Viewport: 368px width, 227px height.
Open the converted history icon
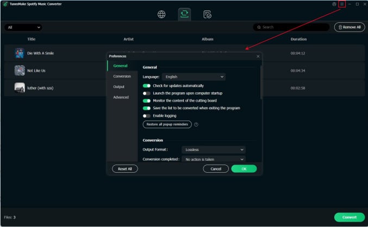point(207,15)
